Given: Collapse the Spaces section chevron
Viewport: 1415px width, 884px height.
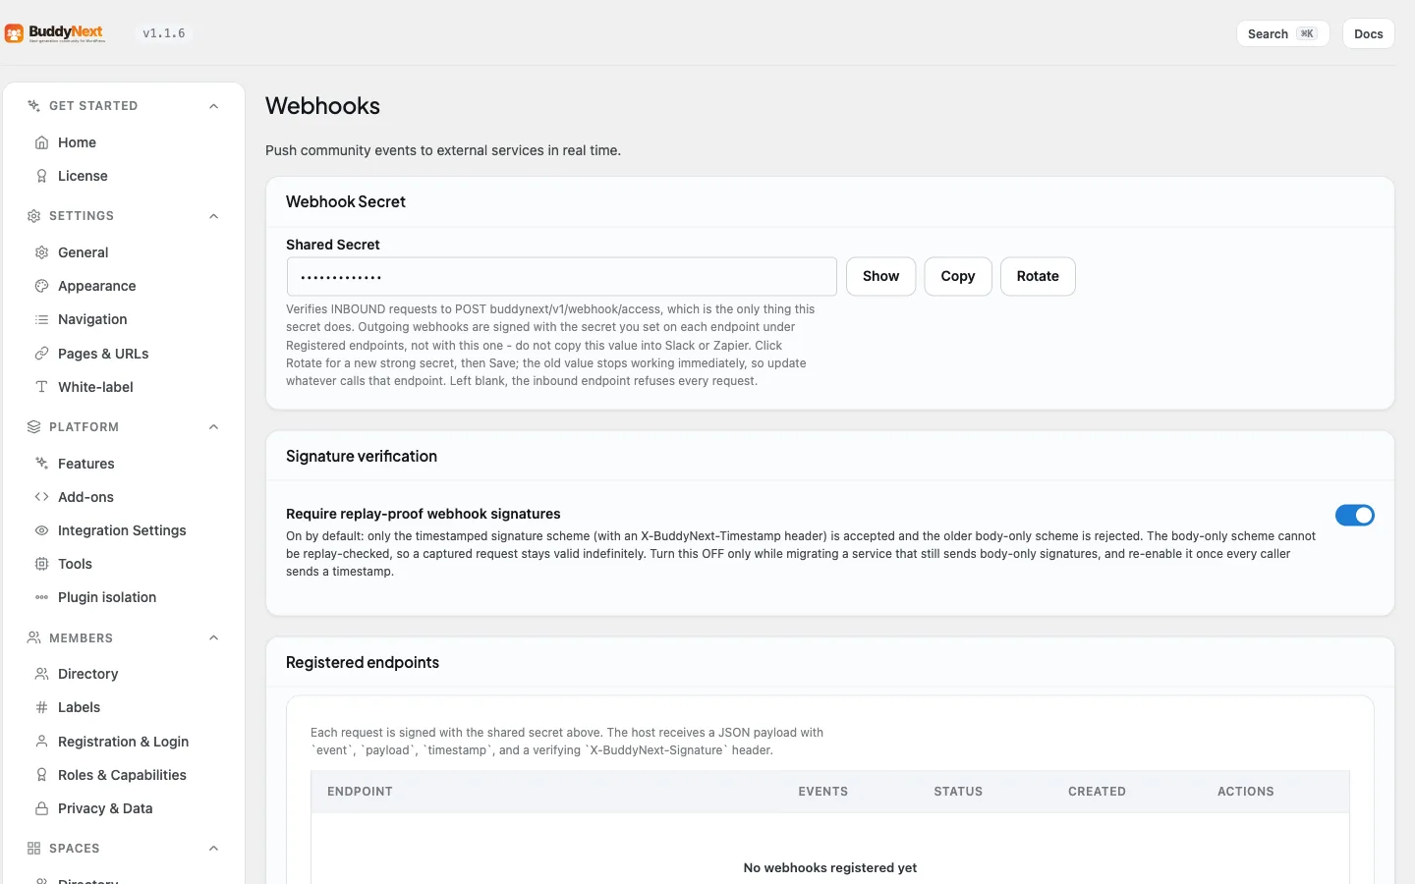Looking at the screenshot, I should 214,849.
